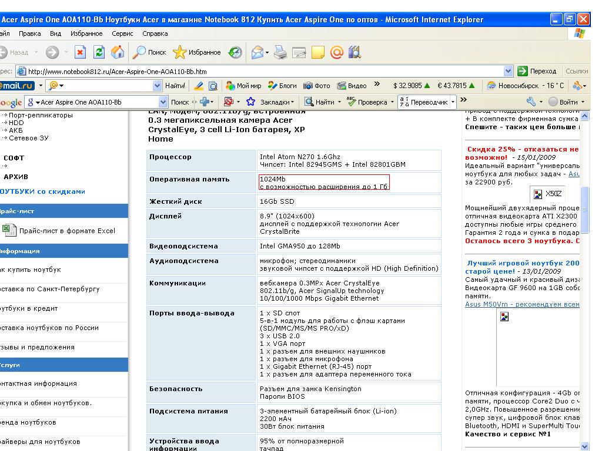Click the Mail.ru logo button
Image resolution: width=602 pixels, height=451 pixels.
[x=17, y=86]
